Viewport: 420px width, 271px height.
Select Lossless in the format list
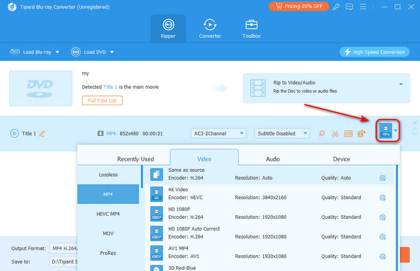[108, 174]
